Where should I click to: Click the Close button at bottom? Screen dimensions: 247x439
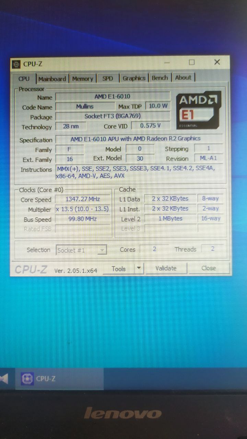click(x=209, y=268)
